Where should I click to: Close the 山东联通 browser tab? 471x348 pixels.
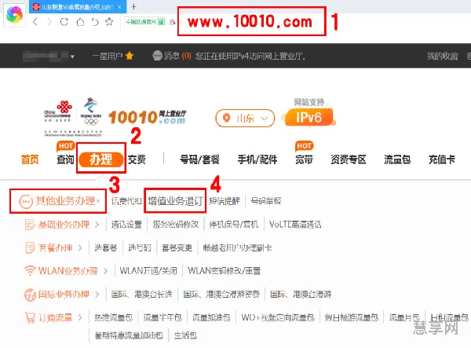pos(119,7)
